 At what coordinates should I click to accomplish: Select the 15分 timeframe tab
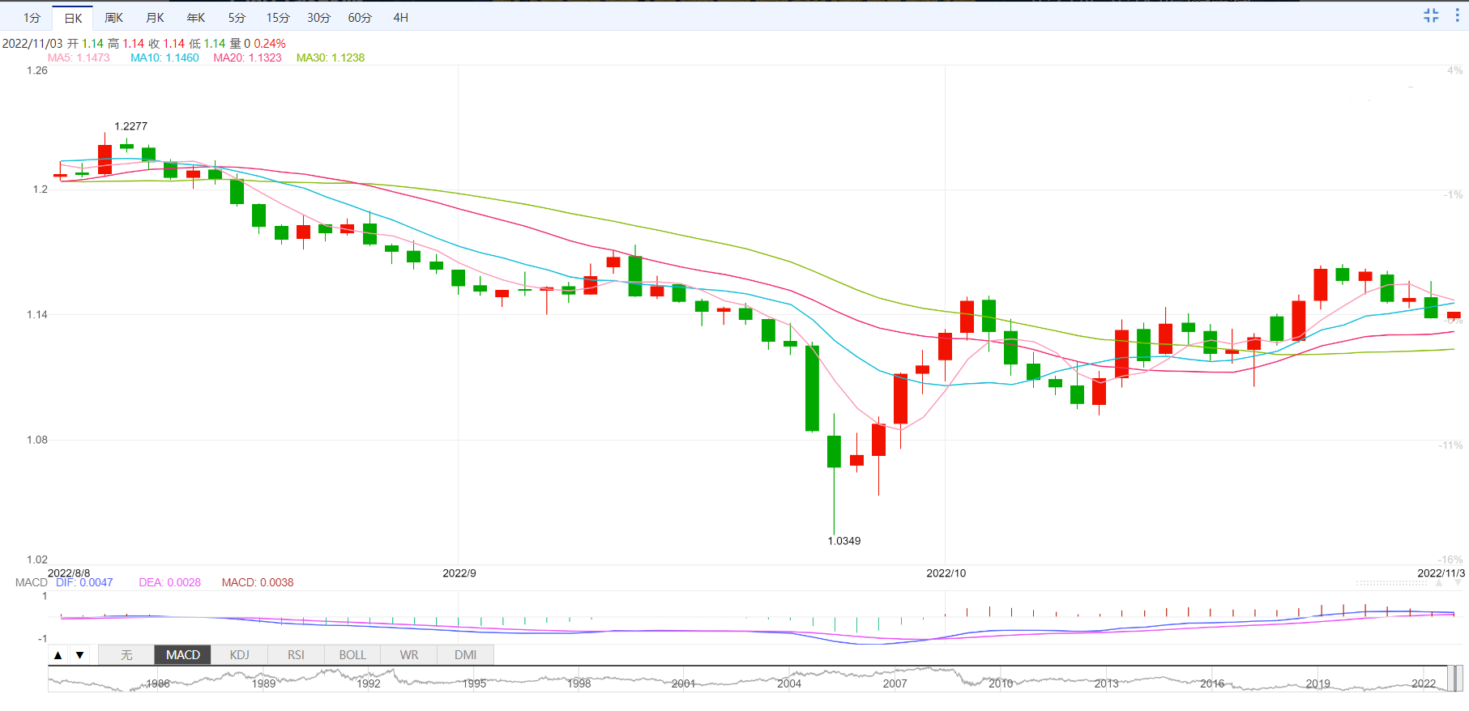[278, 18]
